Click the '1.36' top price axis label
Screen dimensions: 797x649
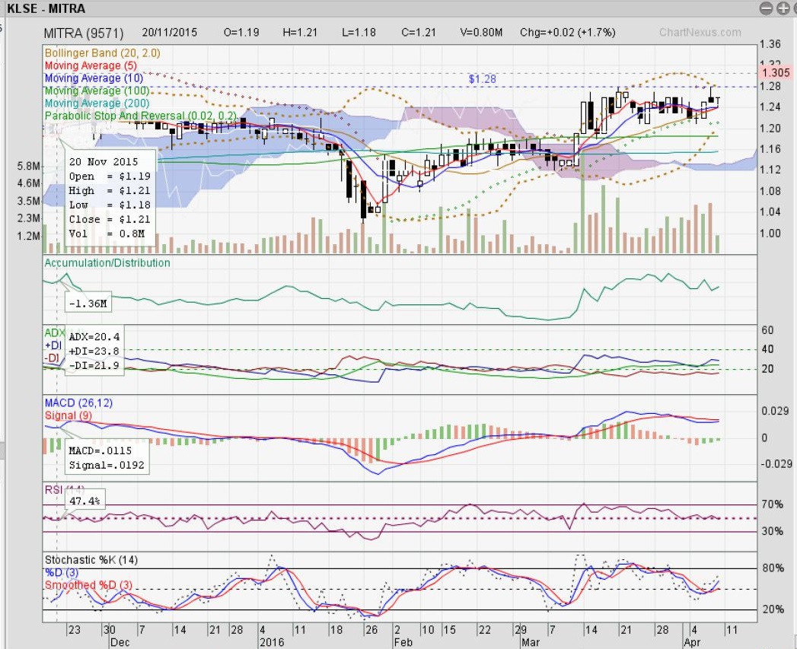770,44
